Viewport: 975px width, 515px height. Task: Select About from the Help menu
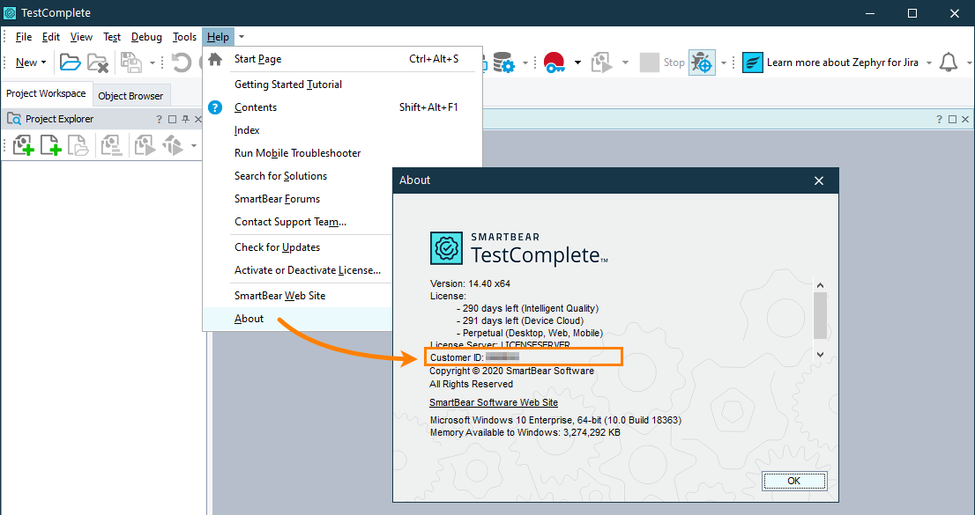point(249,319)
